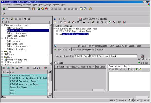Open the date and preview period calendar icon
The height and width of the screenshot is (103, 151).
tap(80, 19)
